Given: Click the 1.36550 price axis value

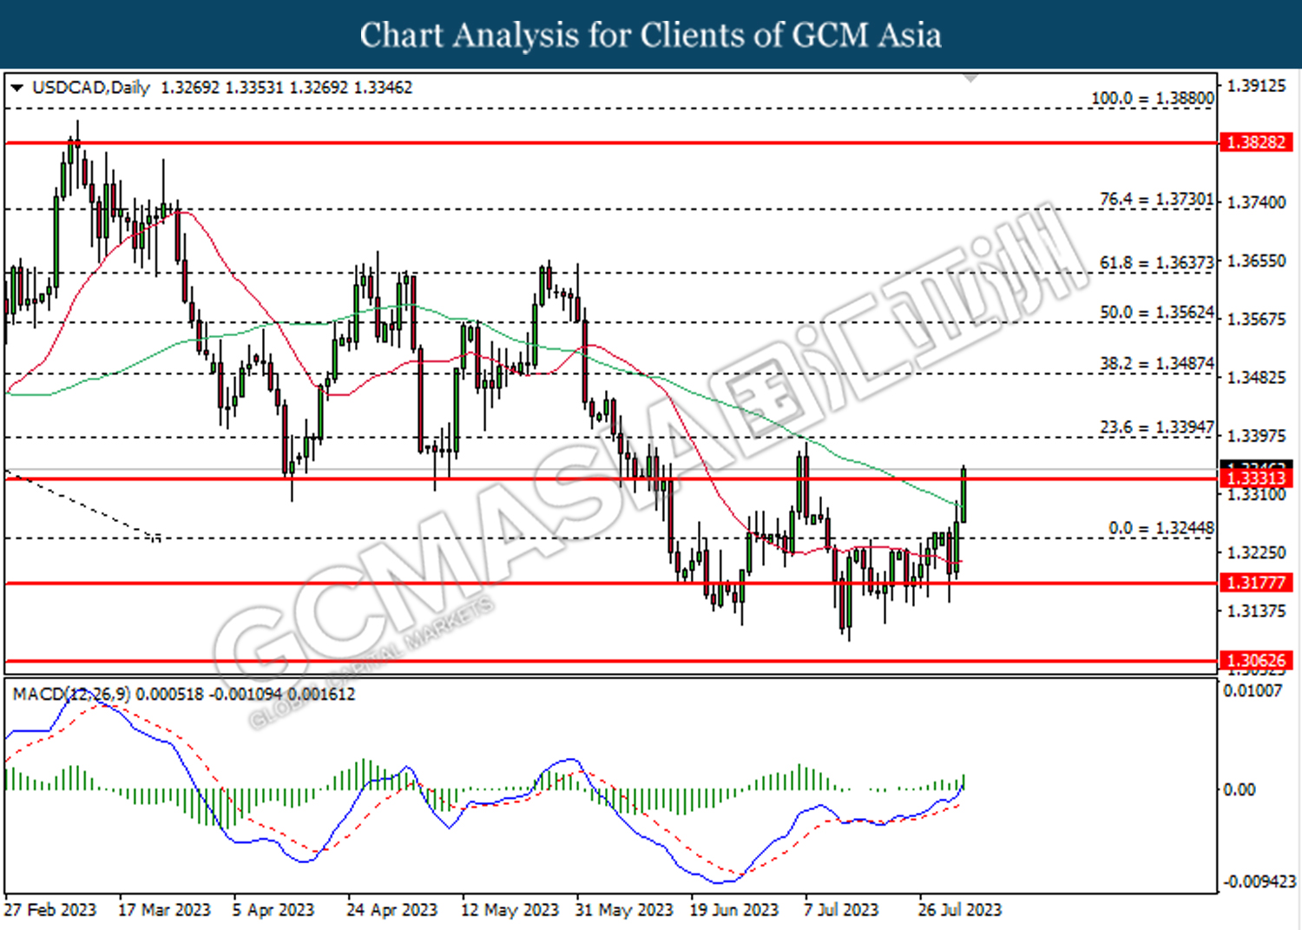Looking at the screenshot, I should [1256, 261].
